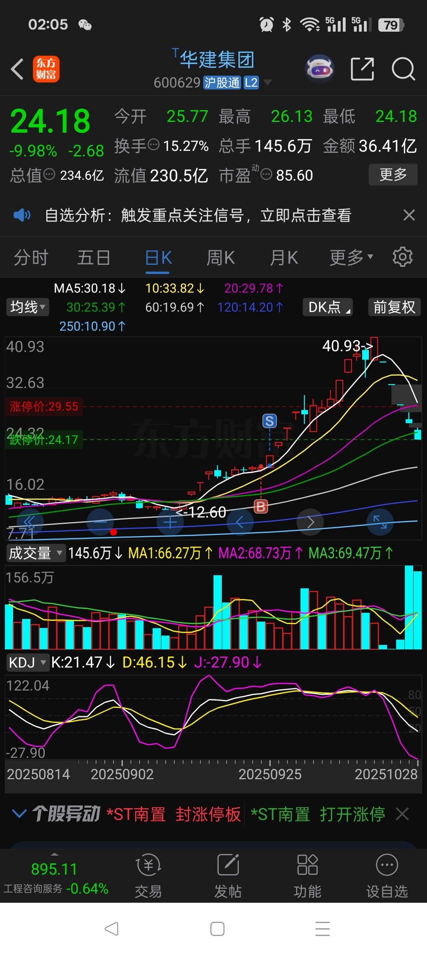Screen dimensions: 427x955
Task: Move chart right with arrow button
Action: [310, 522]
